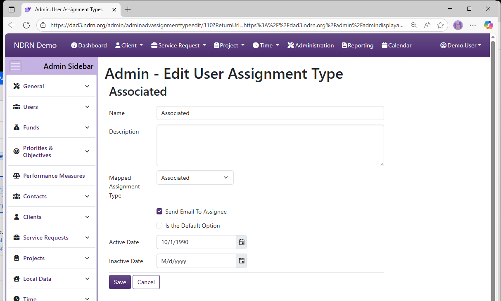
Task: Click the General tools icon in sidebar
Action: click(17, 86)
